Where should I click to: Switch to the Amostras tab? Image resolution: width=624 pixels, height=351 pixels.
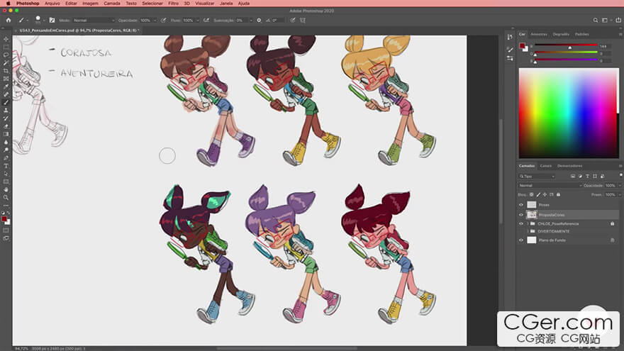tap(539, 34)
